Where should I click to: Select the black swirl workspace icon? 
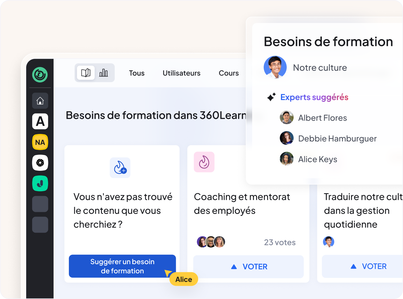pyautogui.click(x=40, y=163)
